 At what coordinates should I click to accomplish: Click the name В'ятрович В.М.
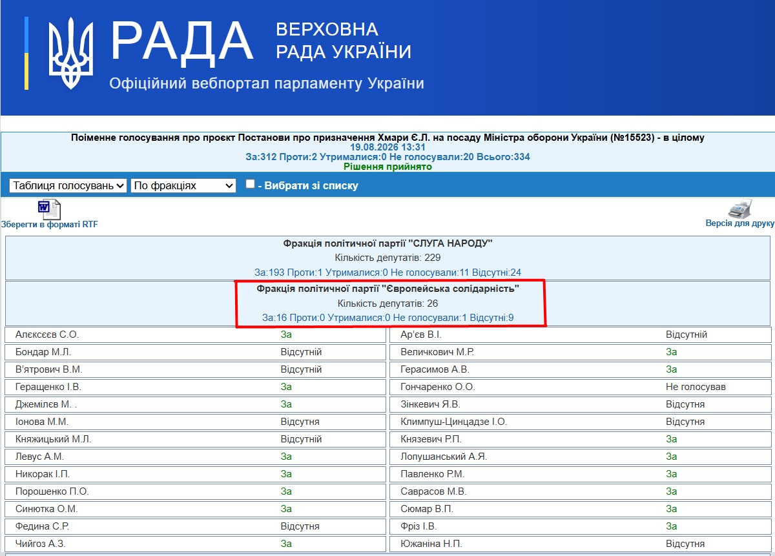point(49,369)
